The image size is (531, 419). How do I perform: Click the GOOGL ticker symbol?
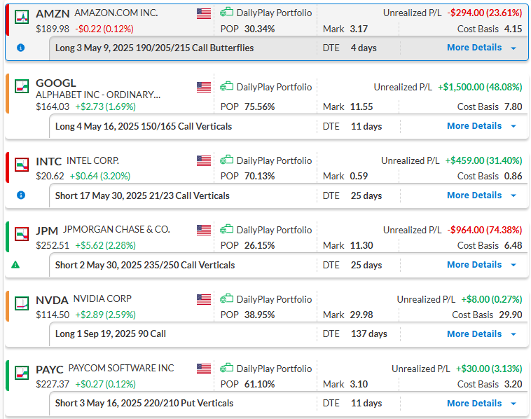click(x=56, y=83)
